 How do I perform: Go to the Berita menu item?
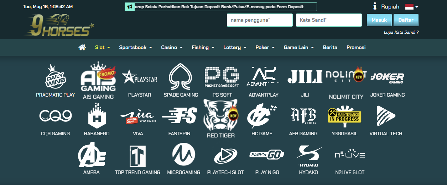click(330, 47)
